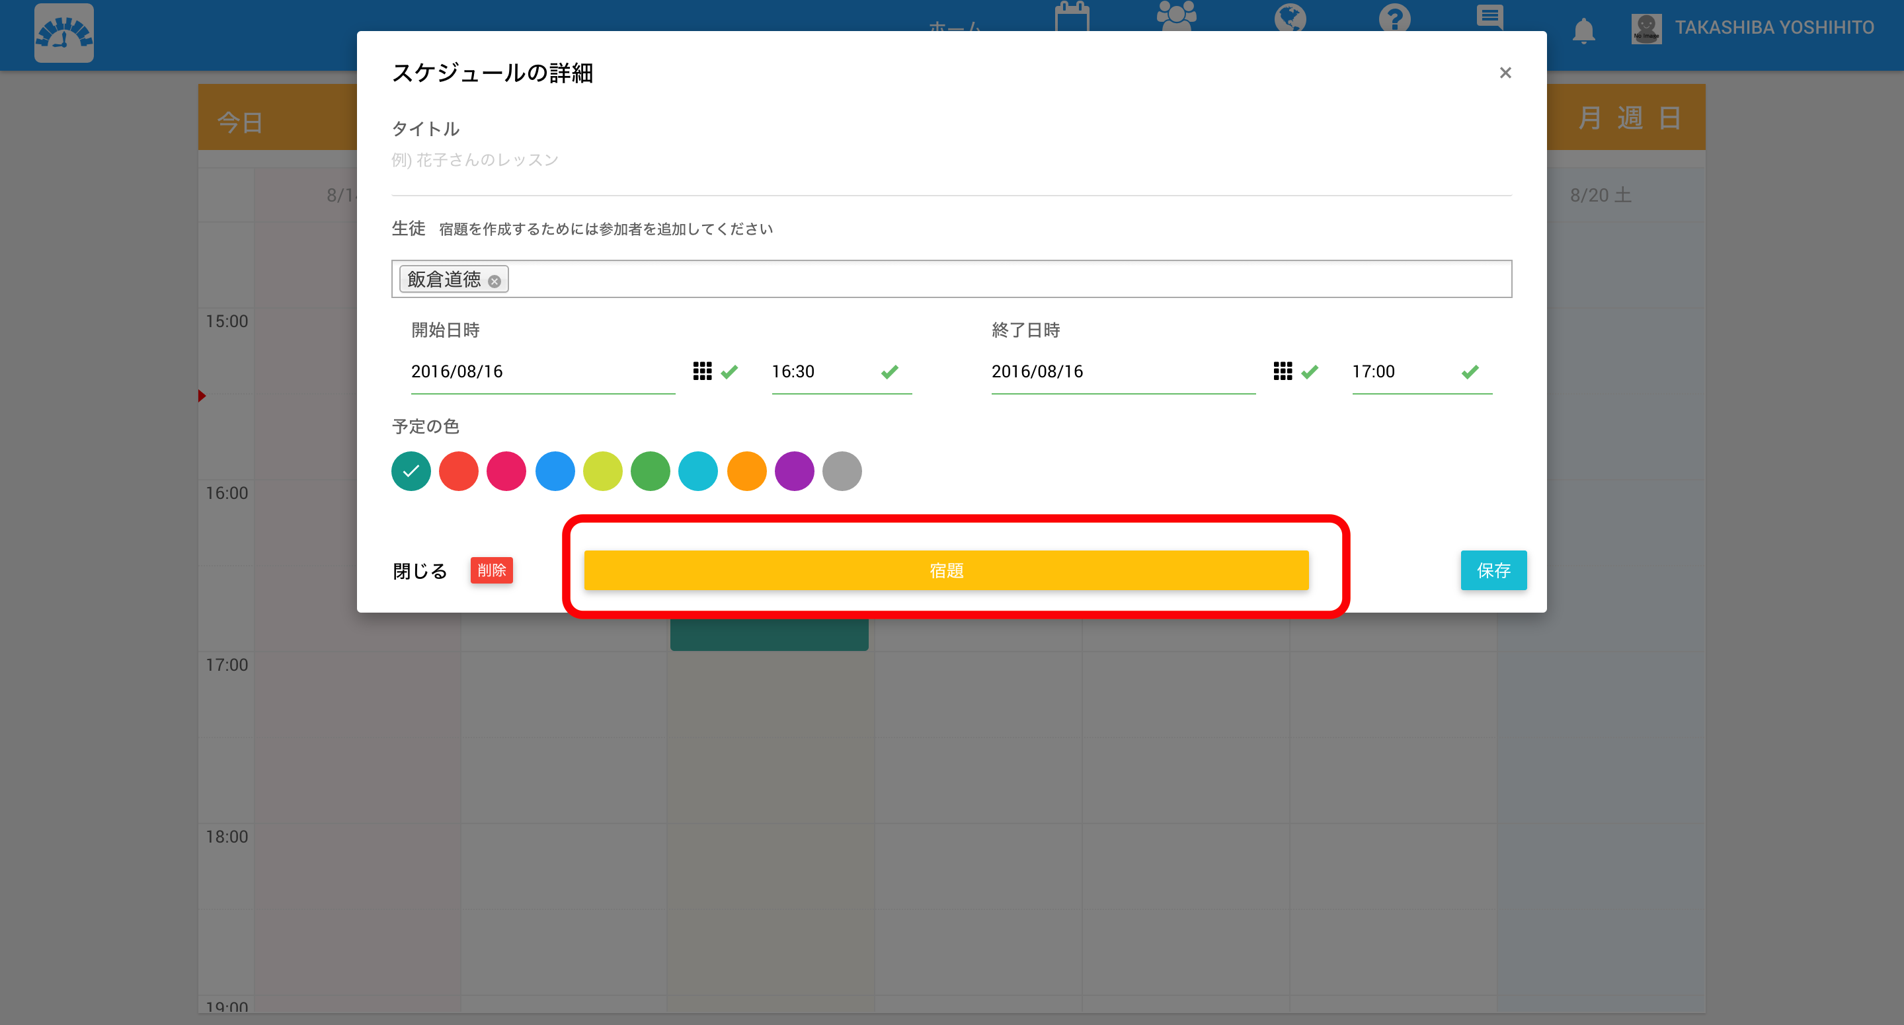Select the teal checked color circle

click(411, 471)
